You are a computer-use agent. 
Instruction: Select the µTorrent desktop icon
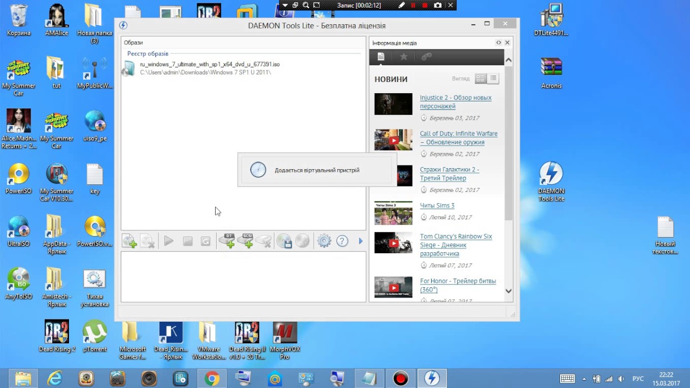pyautogui.click(x=95, y=337)
